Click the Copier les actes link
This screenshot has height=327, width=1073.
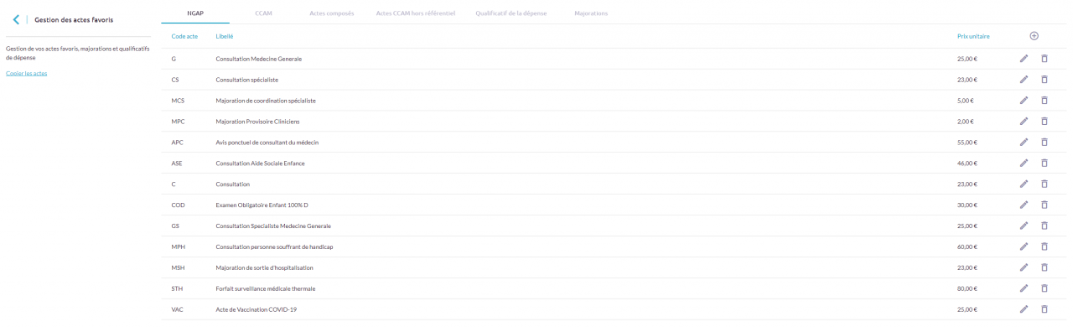coord(27,73)
